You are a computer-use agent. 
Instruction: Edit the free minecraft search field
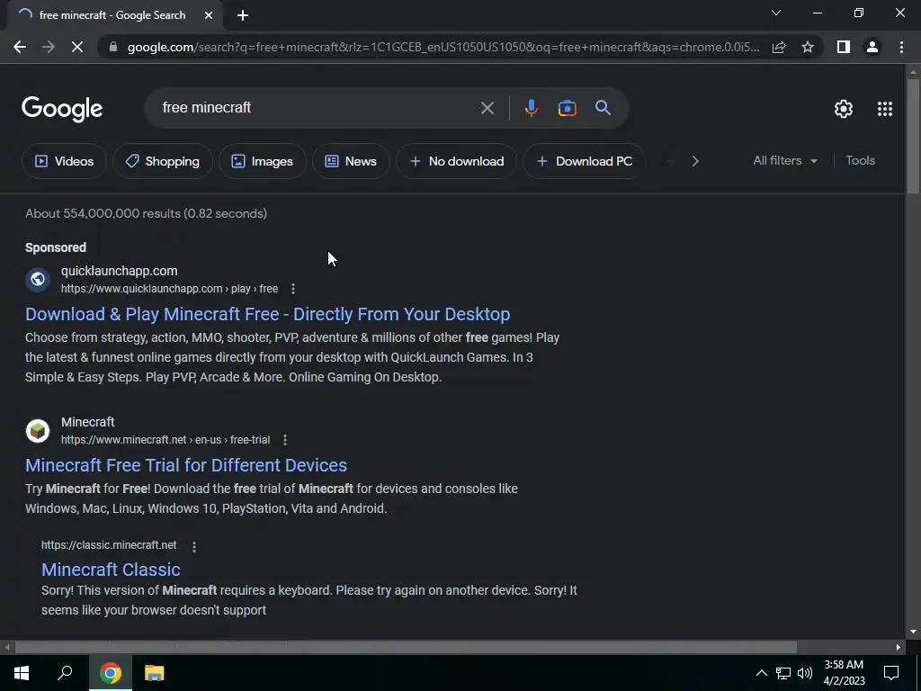[x=317, y=108]
